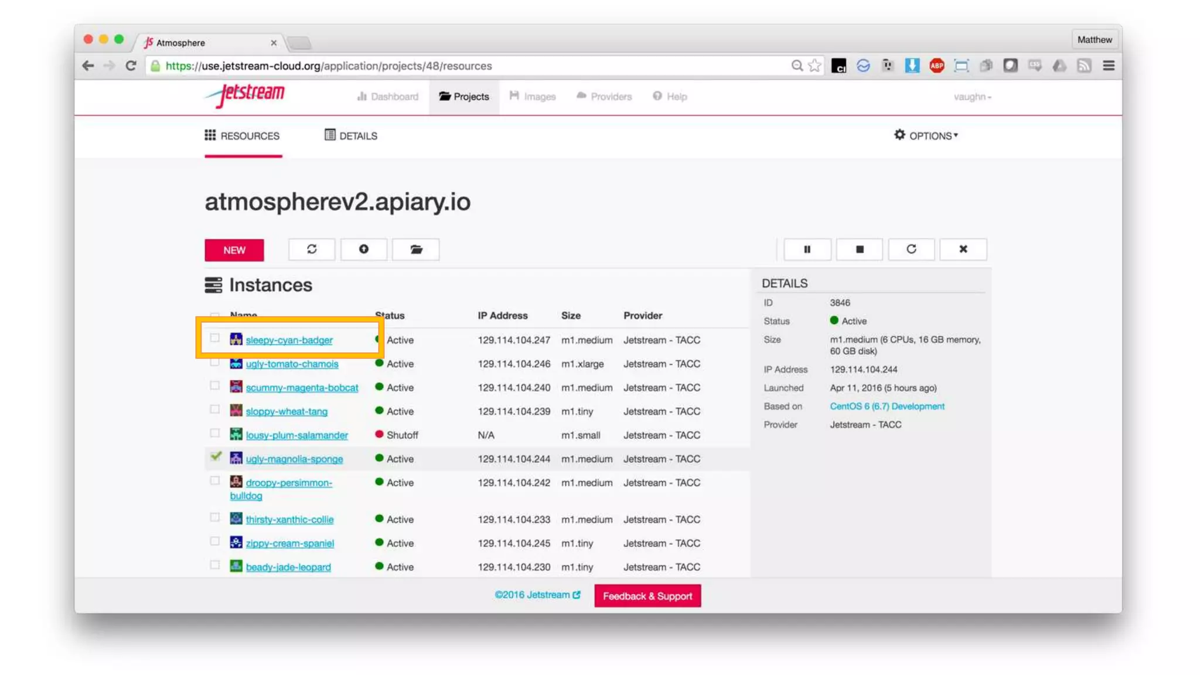Stop instance with the square icon
Image resolution: width=1200 pixels, height=675 pixels.
tap(859, 250)
